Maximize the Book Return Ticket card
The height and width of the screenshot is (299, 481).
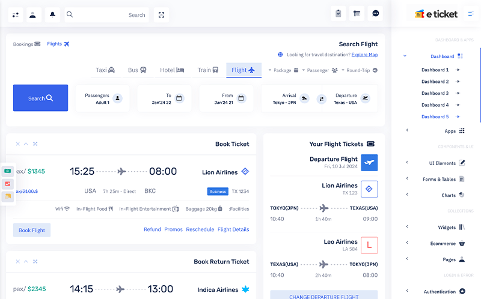point(35,261)
